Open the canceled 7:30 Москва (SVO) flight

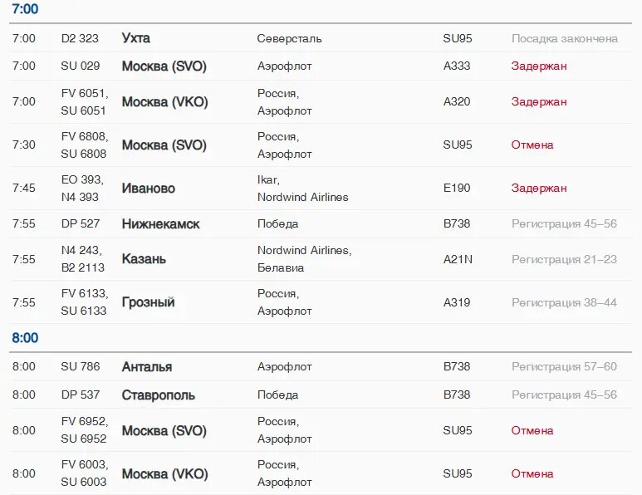coord(321,145)
